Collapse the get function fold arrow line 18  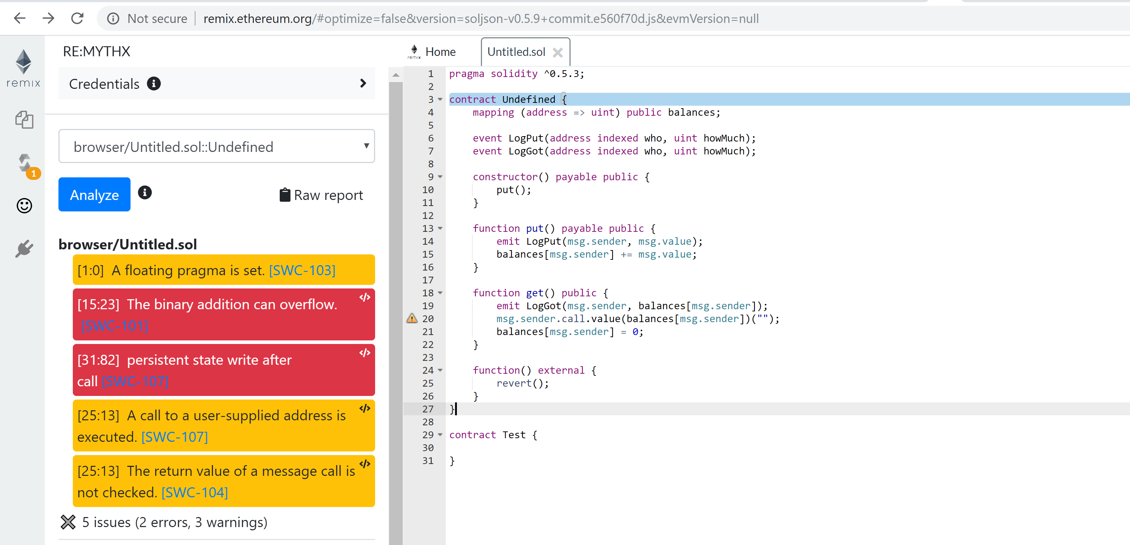pos(440,293)
